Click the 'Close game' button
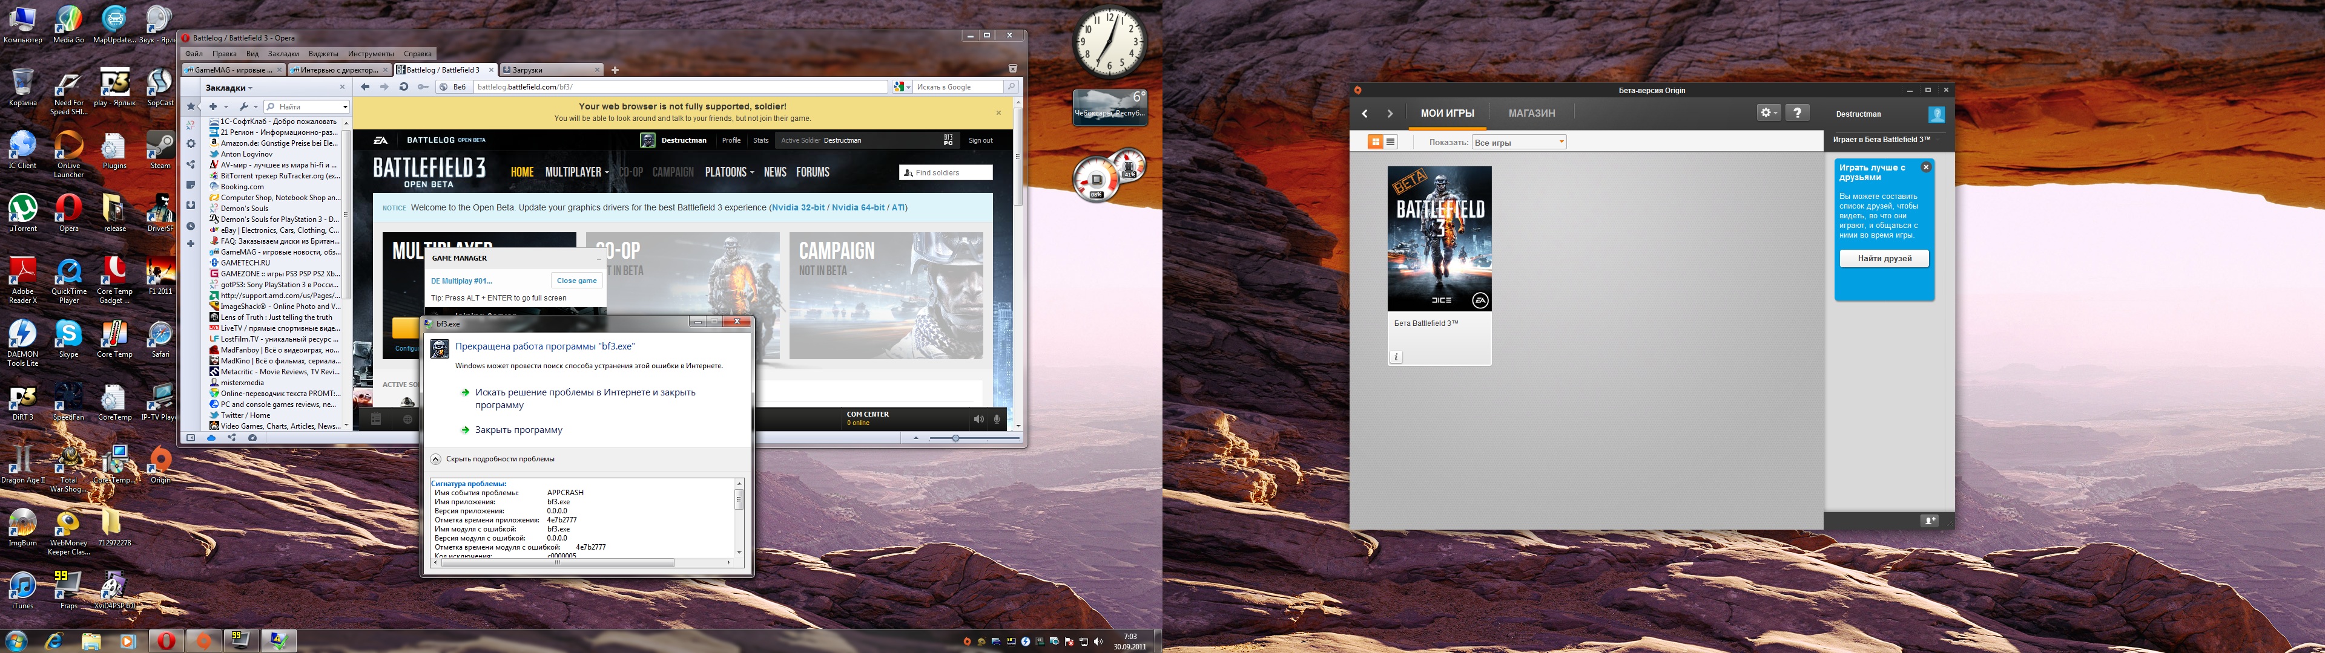 (577, 281)
